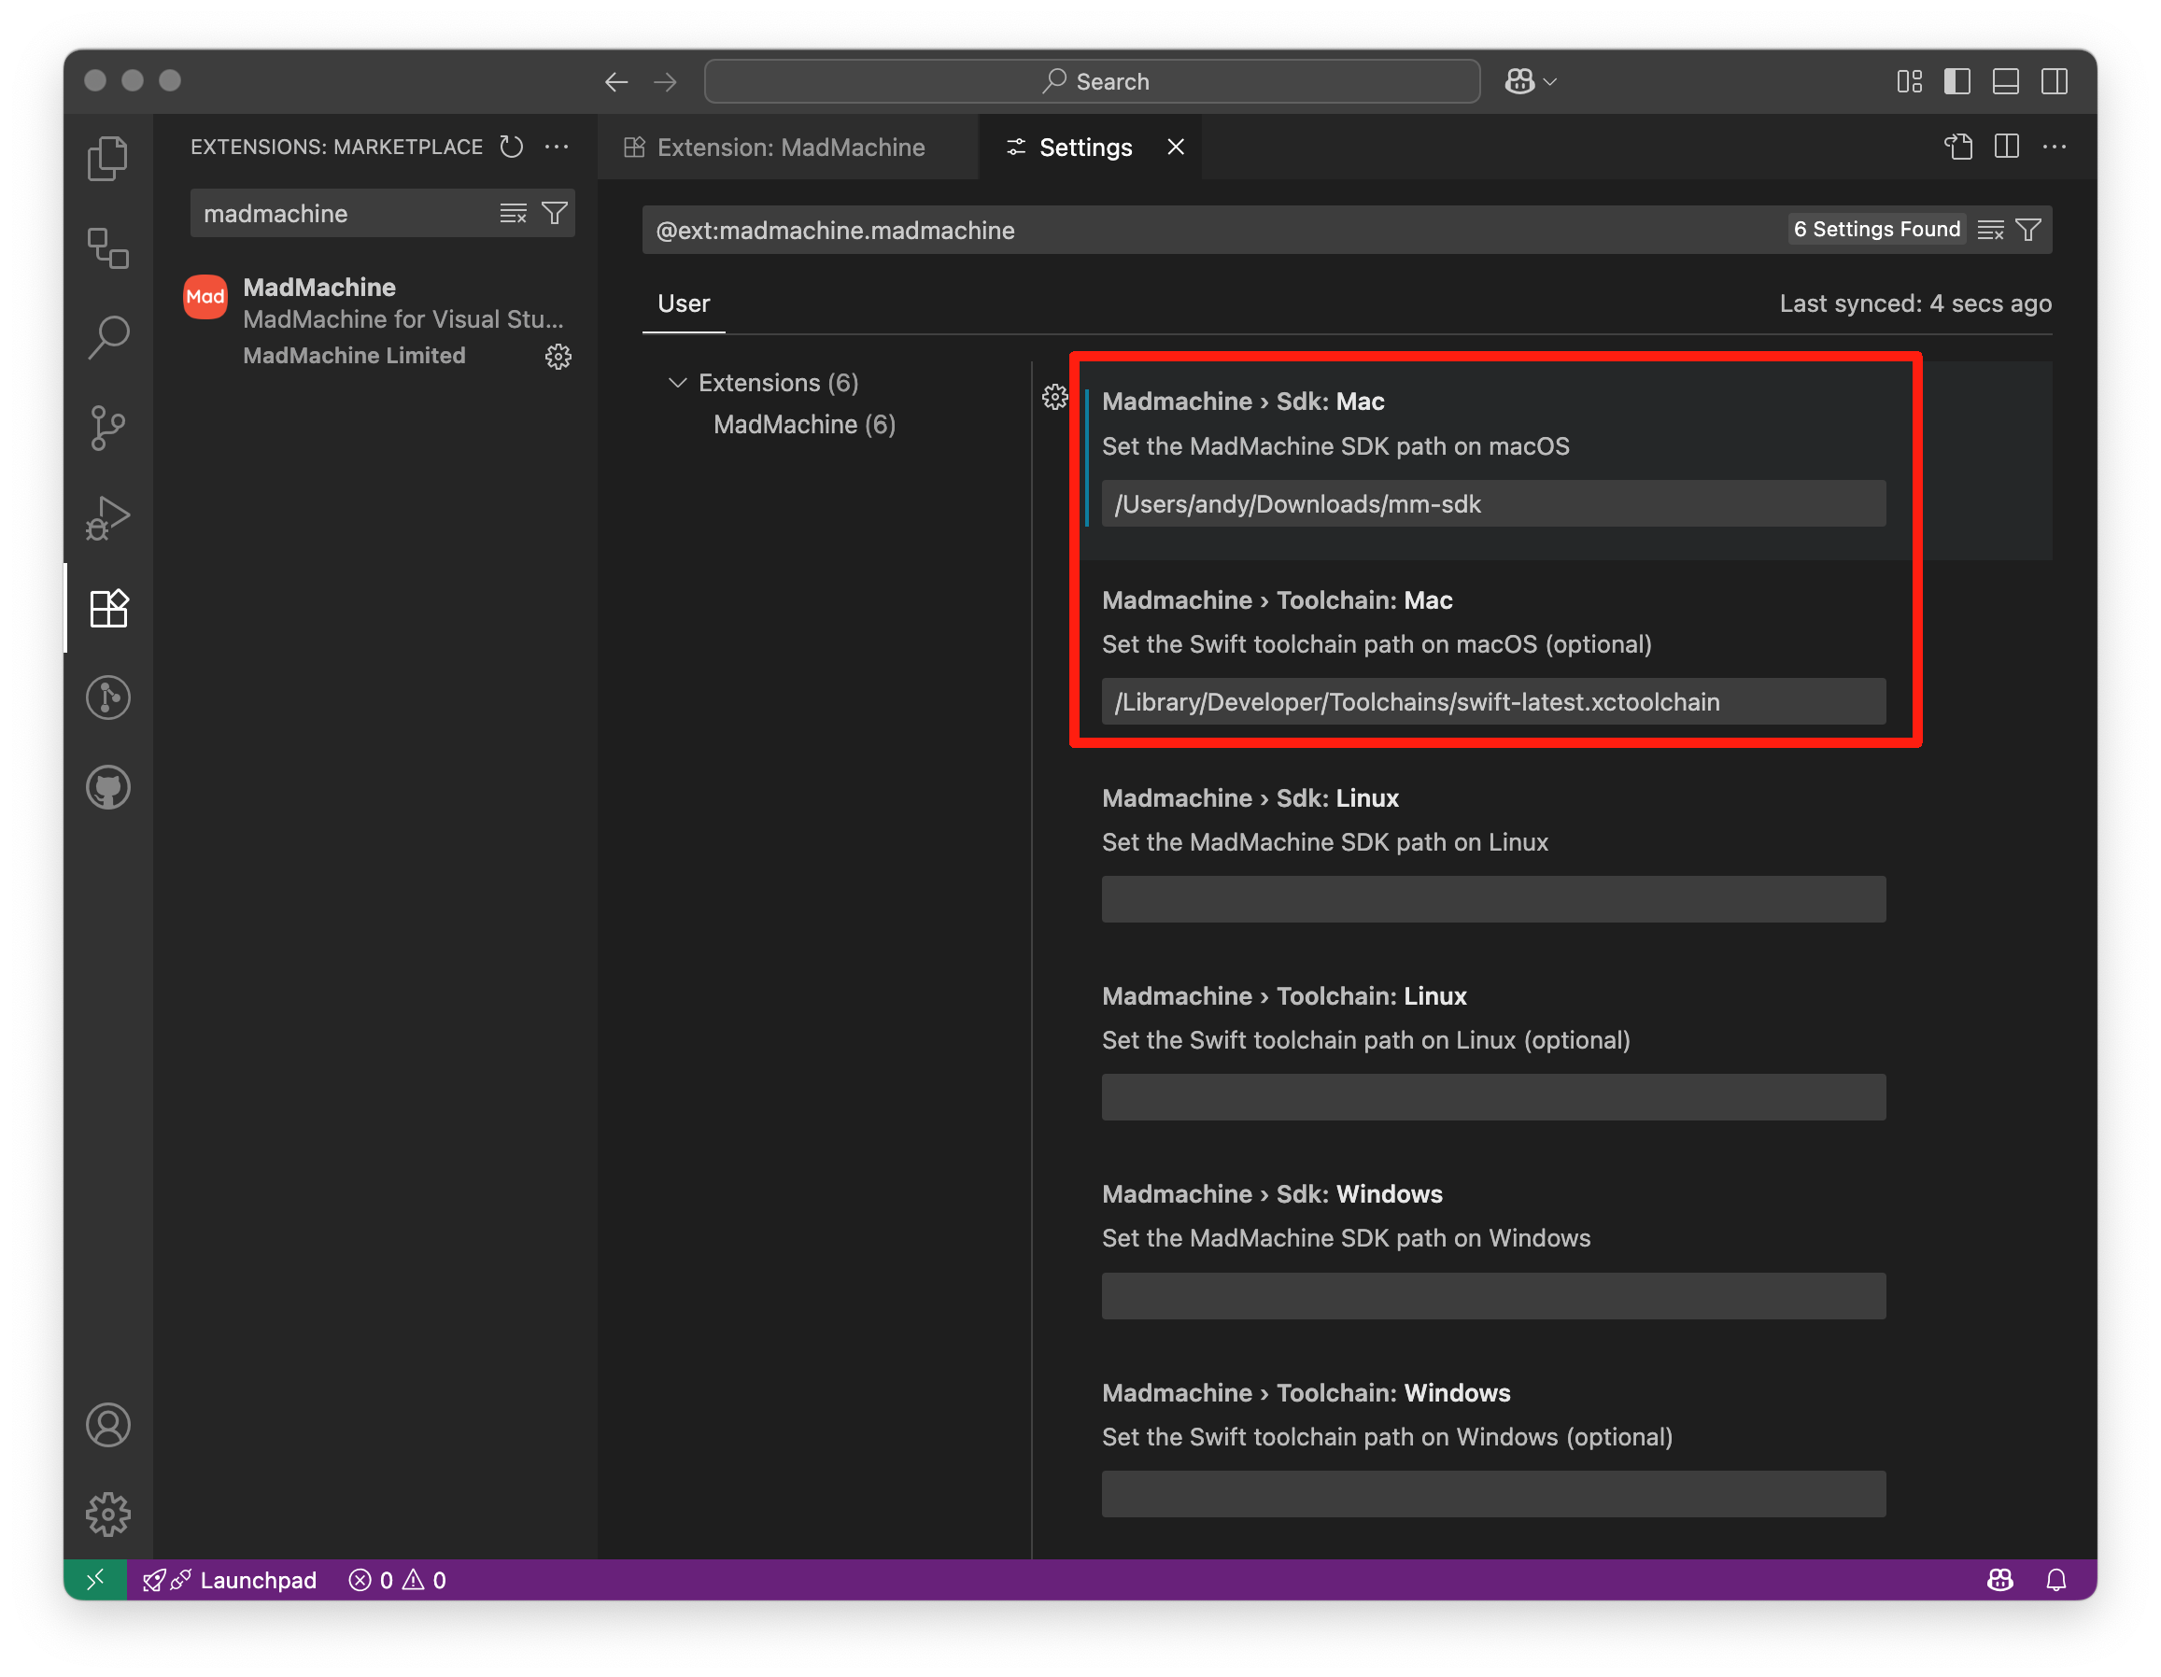Clear the extensions search results

[513, 213]
